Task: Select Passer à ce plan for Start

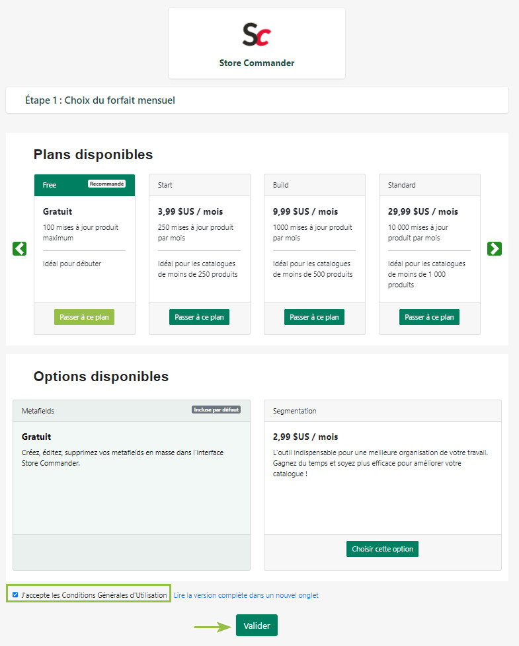Action: pos(199,317)
